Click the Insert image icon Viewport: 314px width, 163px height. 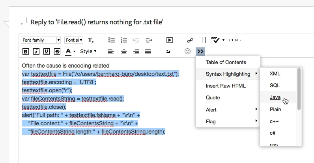coord(168,51)
